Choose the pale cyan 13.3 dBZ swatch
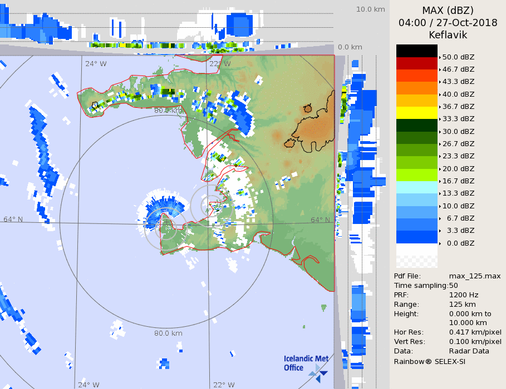The image size is (506, 389). (416, 187)
